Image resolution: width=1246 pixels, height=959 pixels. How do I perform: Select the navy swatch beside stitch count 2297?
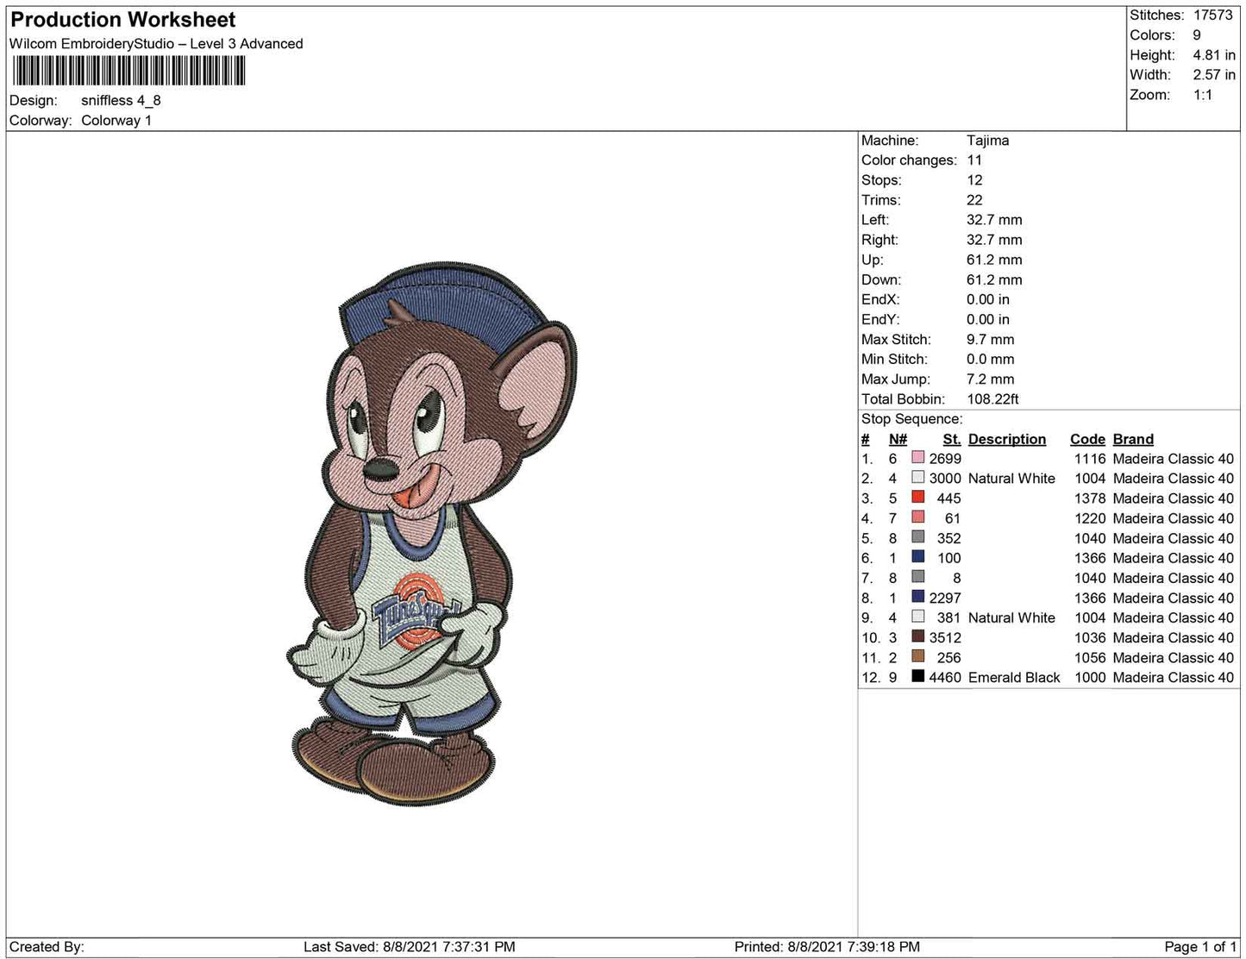[x=917, y=597]
